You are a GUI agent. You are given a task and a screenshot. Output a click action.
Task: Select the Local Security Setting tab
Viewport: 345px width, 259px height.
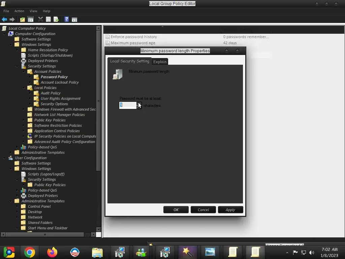click(x=130, y=61)
